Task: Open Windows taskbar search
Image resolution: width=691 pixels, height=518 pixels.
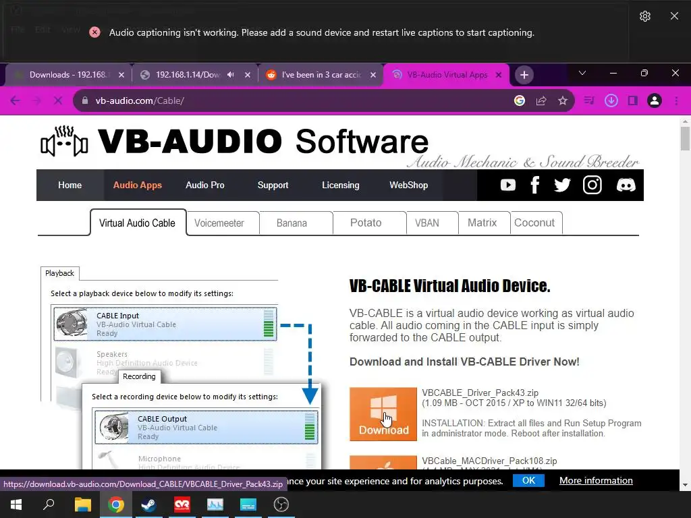Action: pyautogui.click(x=49, y=505)
